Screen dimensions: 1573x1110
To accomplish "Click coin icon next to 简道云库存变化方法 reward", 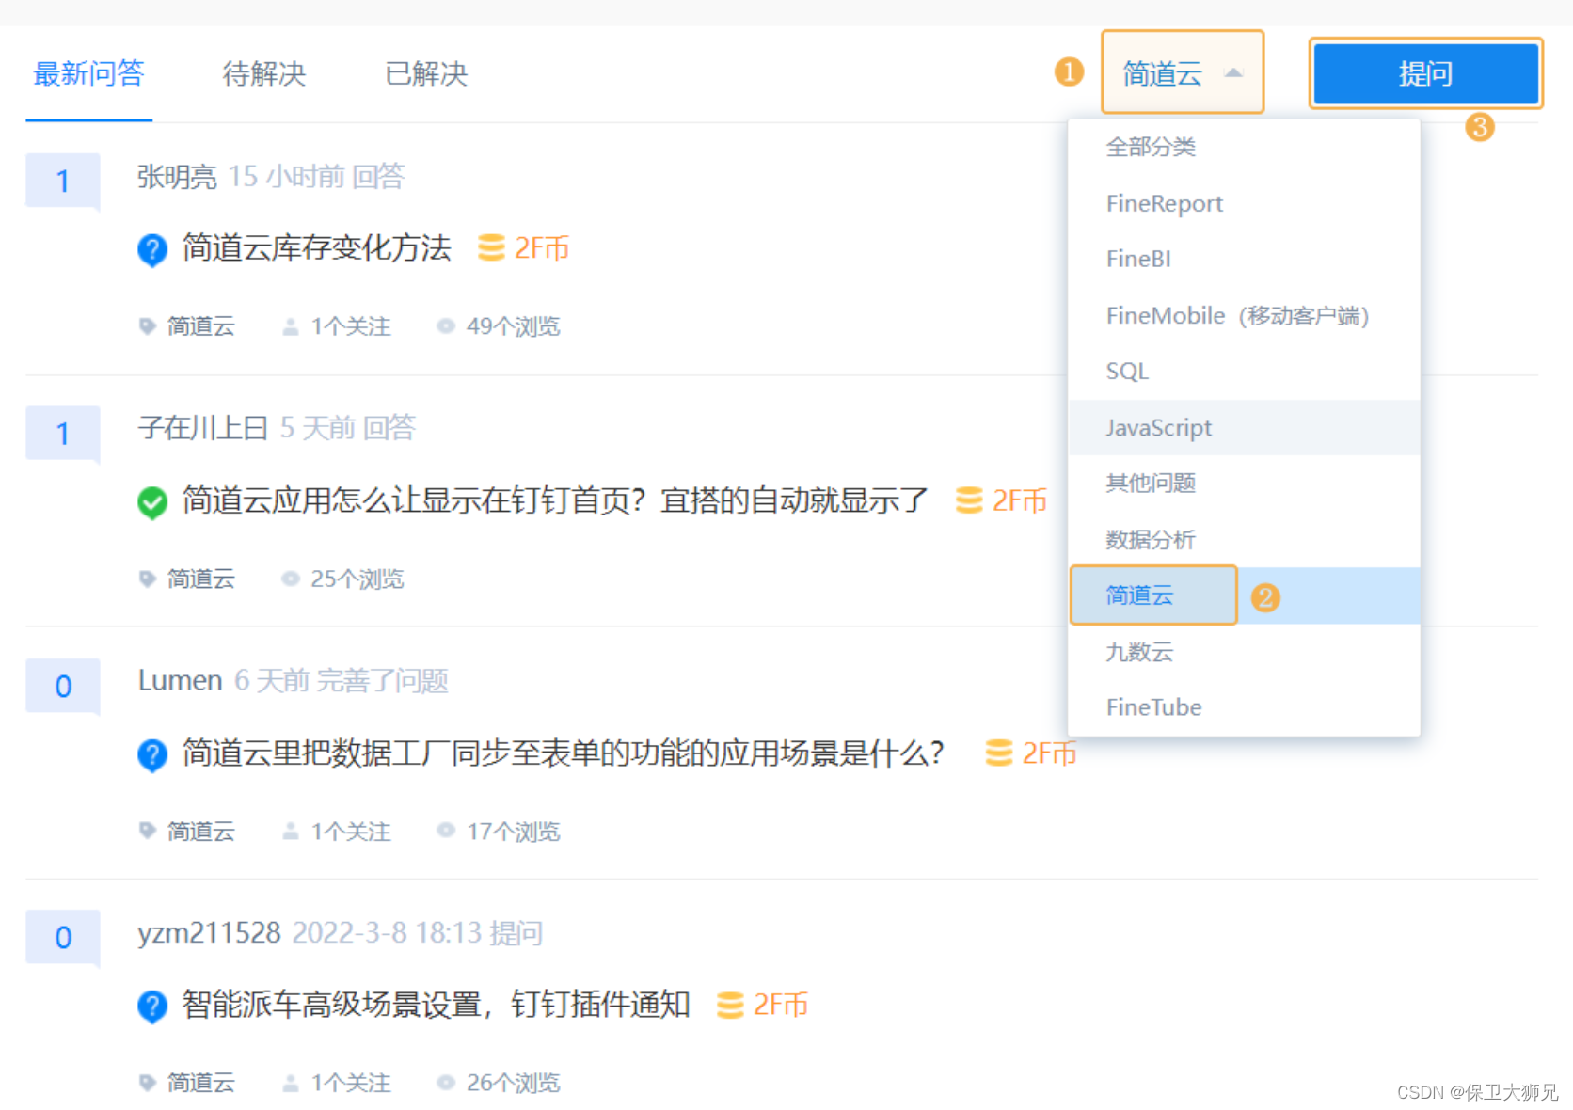I will tap(491, 247).
